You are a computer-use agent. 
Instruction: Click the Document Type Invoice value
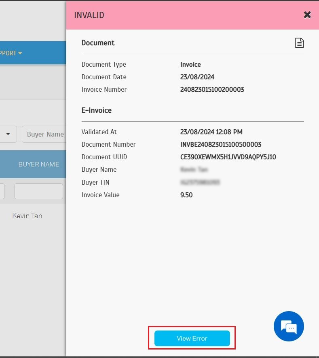pyautogui.click(x=190, y=64)
